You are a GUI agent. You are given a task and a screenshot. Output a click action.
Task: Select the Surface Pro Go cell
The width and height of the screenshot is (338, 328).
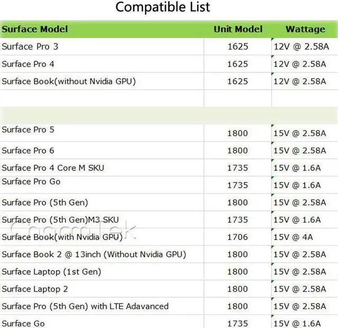pyautogui.click(x=102, y=185)
